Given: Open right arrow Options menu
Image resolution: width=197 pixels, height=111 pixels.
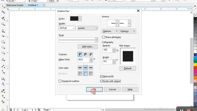Looking at the screenshot, I should pyautogui.click(x=127, y=31).
